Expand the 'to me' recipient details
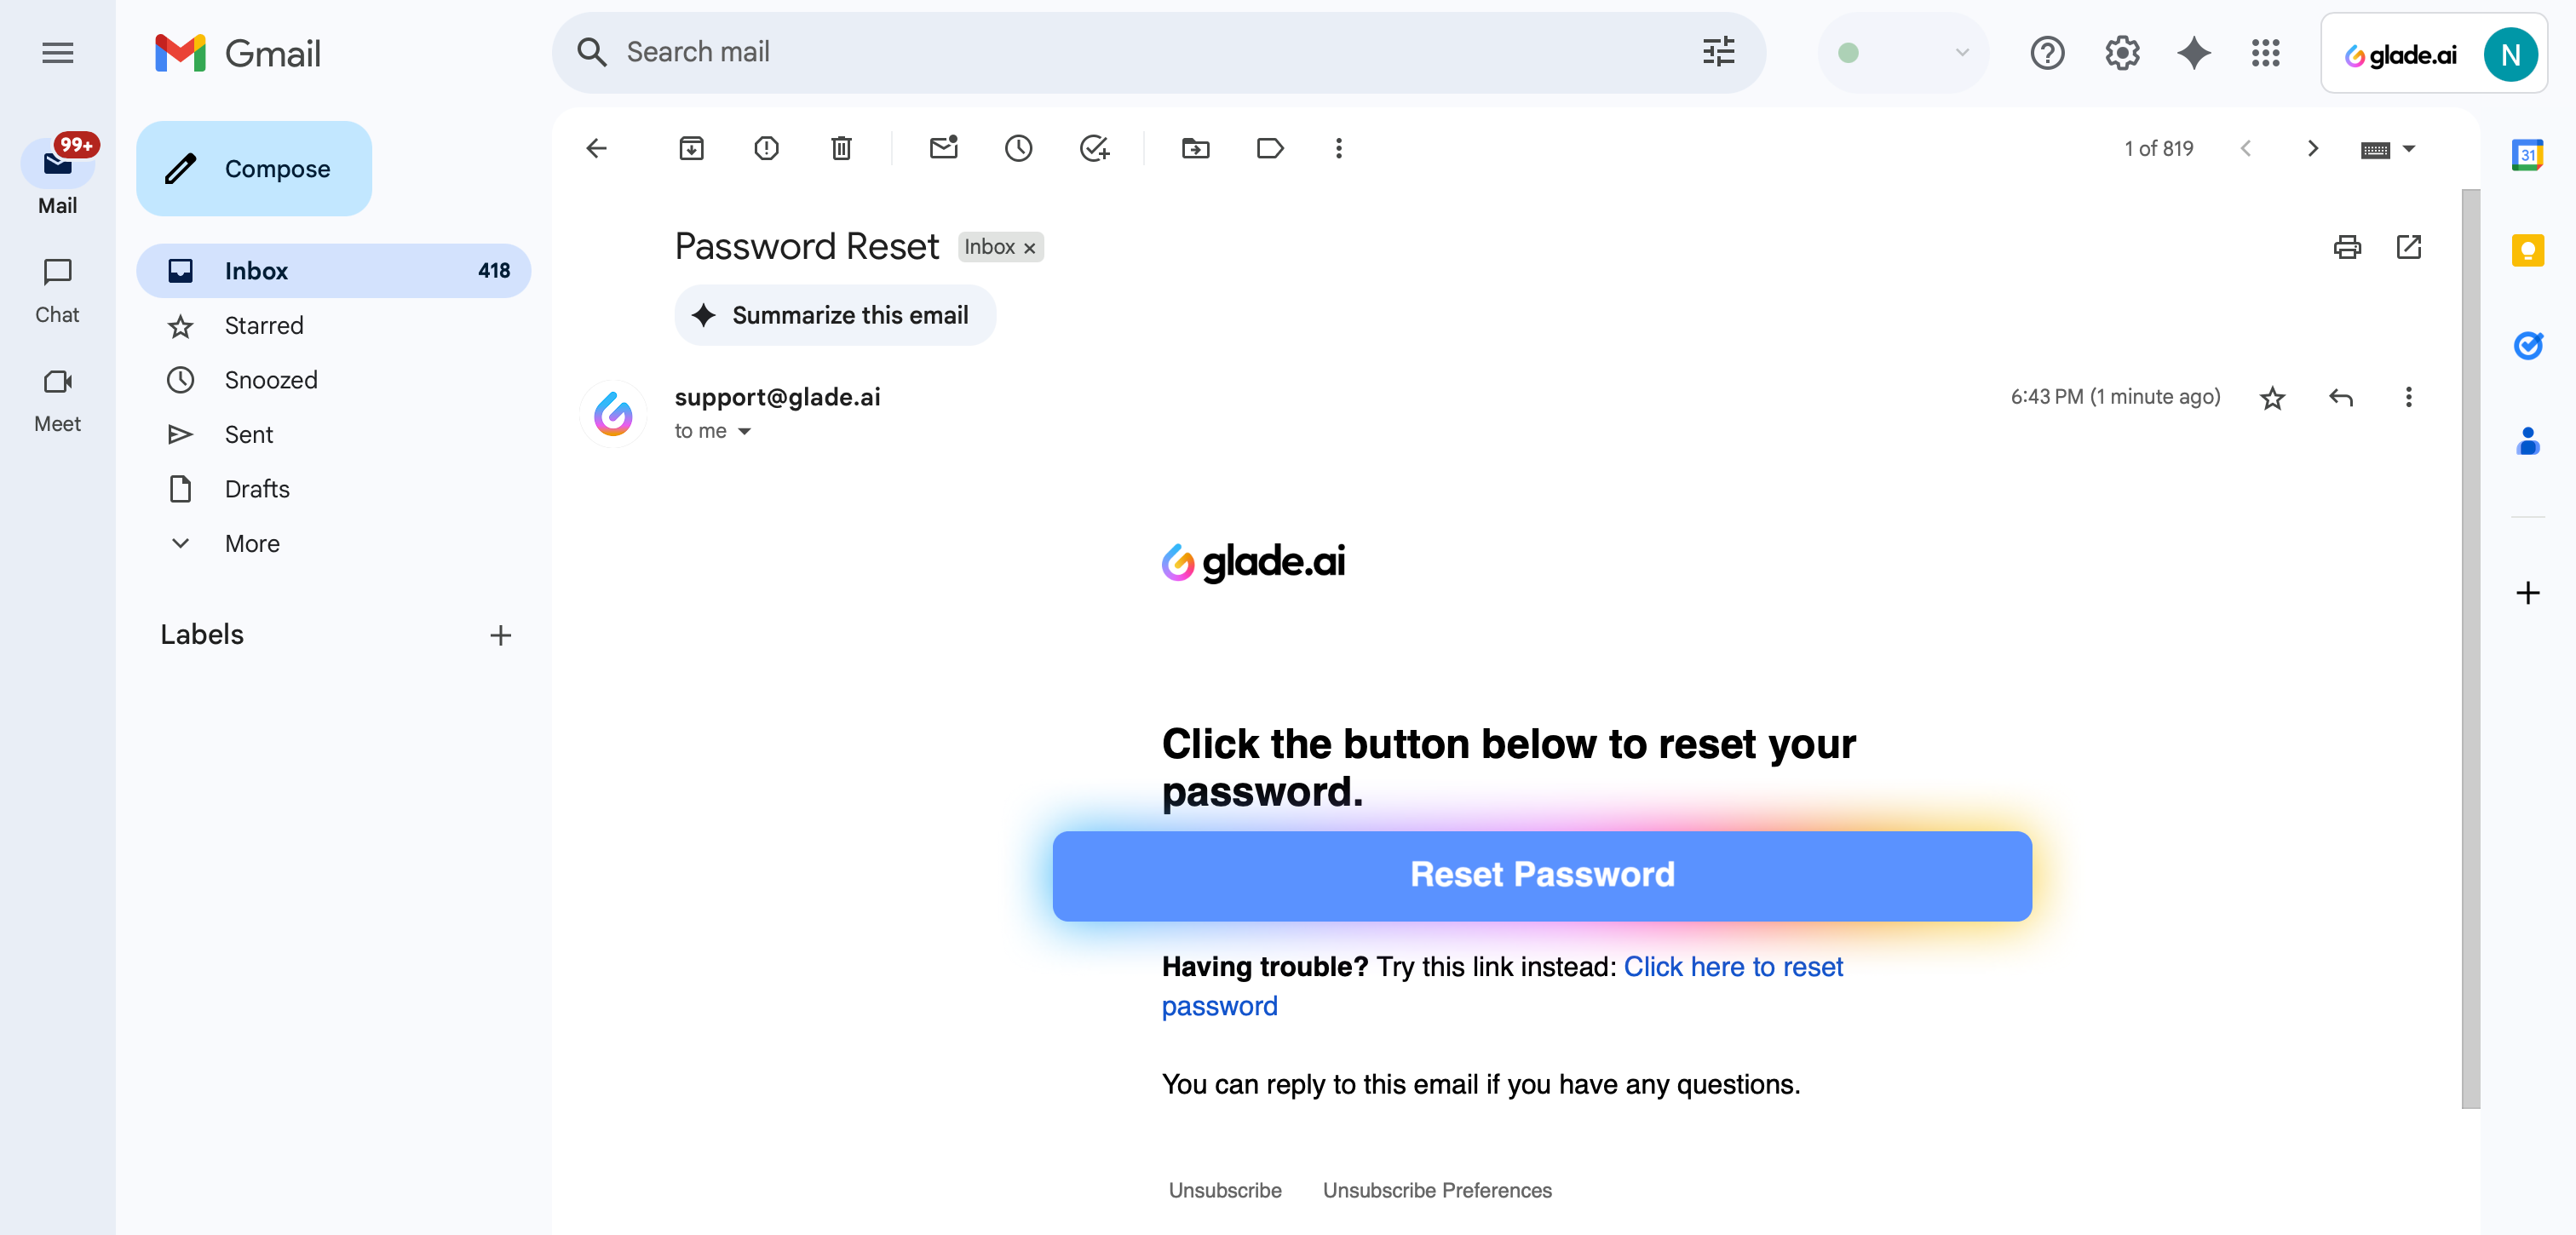 tap(744, 432)
